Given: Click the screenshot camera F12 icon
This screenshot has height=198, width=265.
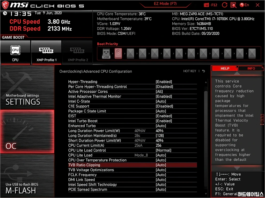Looking at the screenshot, I should (210, 5).
